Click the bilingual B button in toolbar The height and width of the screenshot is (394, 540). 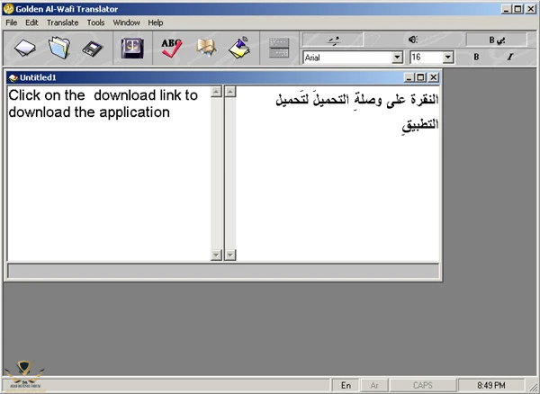click(496, 40)
